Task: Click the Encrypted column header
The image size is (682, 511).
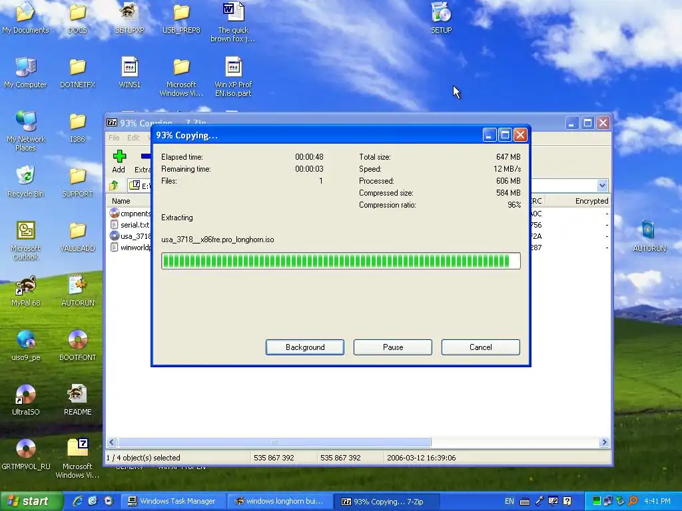Action: (577, 201)
